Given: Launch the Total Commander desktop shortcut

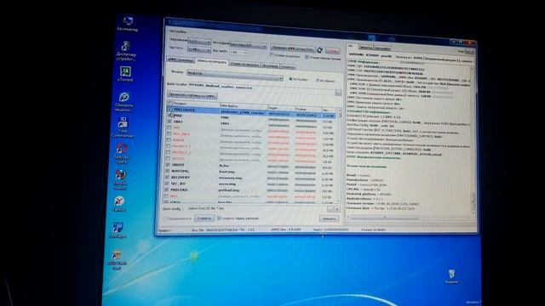Looking at the screenshot, I should point(123,127).
